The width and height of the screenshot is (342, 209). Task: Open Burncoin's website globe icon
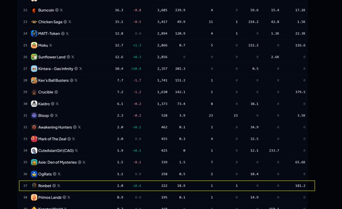pyautogui.click(x=57, y=10)
